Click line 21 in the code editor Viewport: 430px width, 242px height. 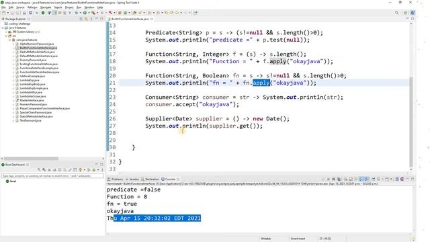[x=263, y=83]
